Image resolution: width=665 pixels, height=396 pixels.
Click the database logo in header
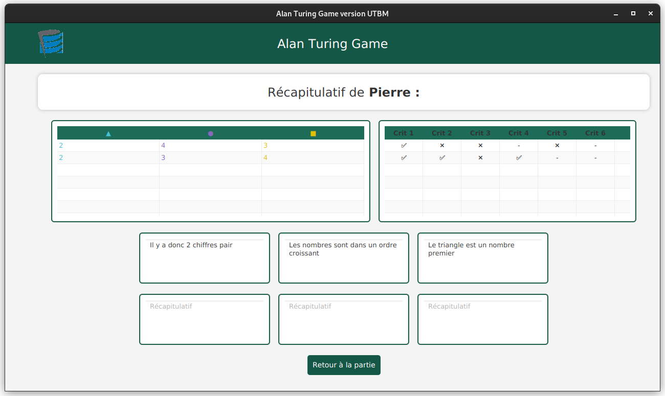[x=51, y=43]
